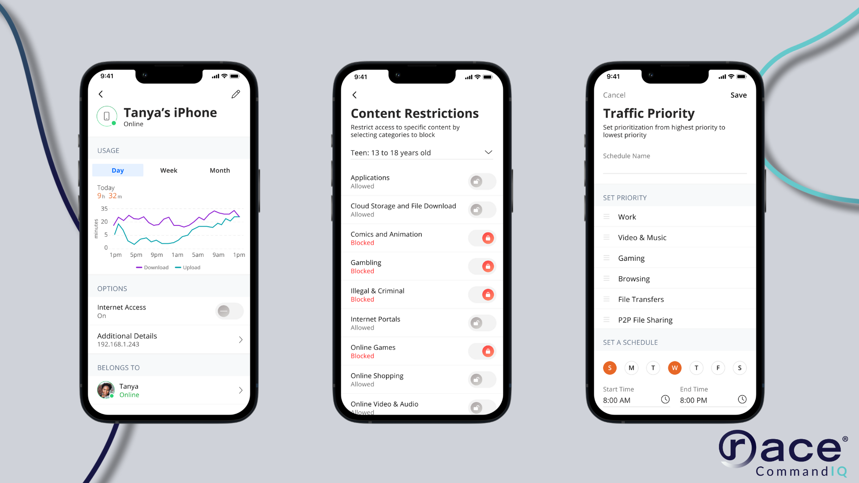This screenshot has width=859, height=483.
Task: Tap the edit icon on Tanya's iPhone
Action: click(235, 94)
